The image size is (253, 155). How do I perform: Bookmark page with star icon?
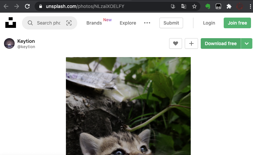(x=194, y=6)
